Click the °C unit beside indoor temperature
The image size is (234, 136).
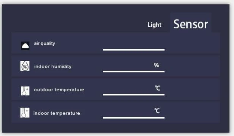tap(157, 111)
